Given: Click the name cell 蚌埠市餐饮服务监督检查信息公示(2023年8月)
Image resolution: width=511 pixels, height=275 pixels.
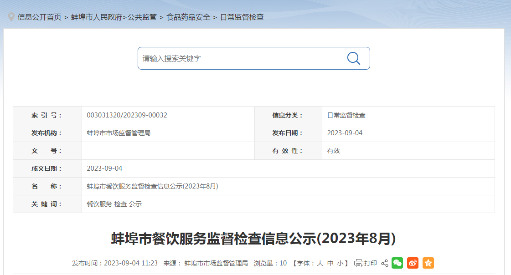Looking at the screenshot, I should 152,186.
